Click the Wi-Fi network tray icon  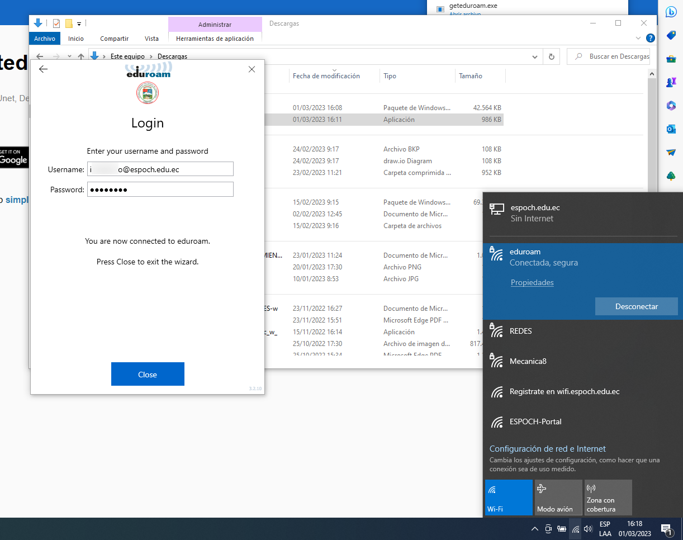[x=576, y=529]
